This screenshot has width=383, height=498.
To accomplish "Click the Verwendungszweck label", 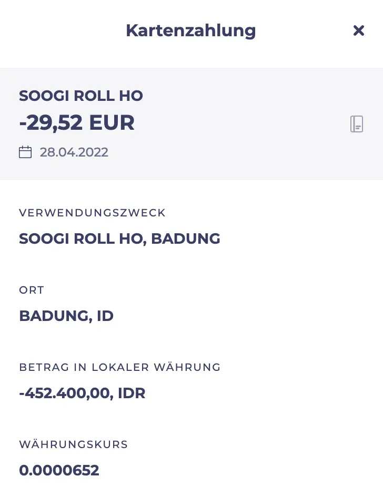I will click(x=93, y=213).
